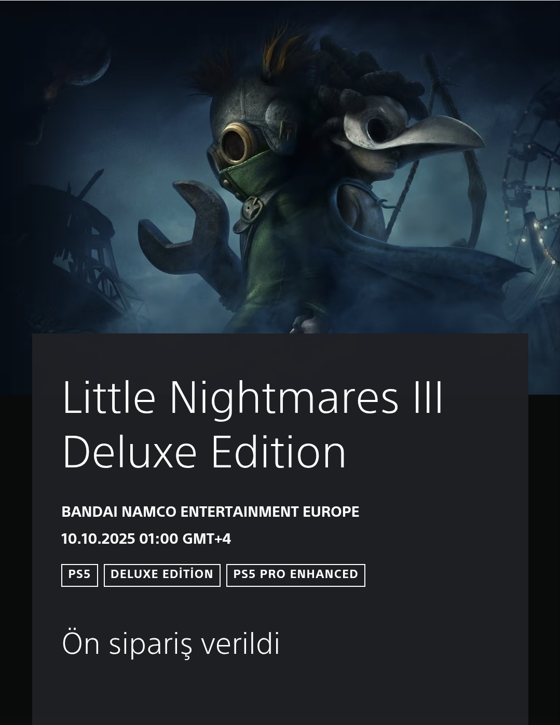Click the Little Nightmares III title line
Viewport: 560px width, 725px height.
pyautogui.click(x=253, y=398)
